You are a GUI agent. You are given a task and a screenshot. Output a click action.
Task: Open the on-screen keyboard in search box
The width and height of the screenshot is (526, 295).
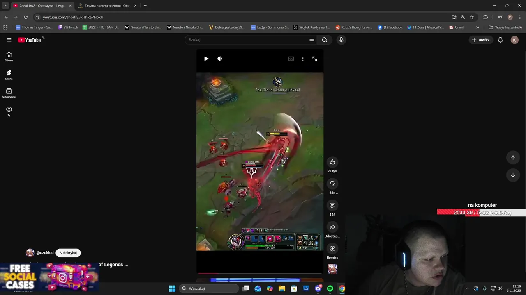click(x=312, y=40)
